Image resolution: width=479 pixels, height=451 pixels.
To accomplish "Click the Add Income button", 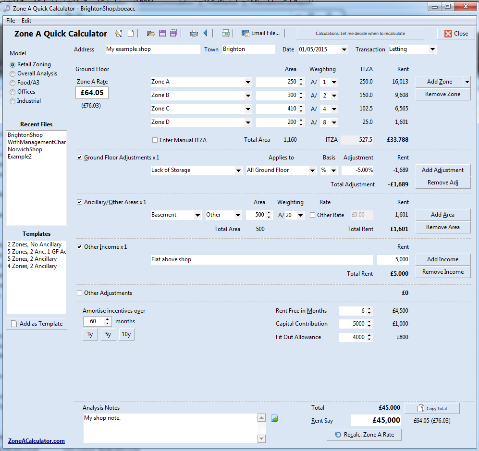I will click(443, 259).
